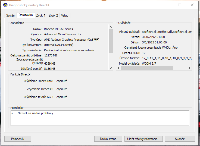Switch to the Systém tab
This screenshot has height=146, width=200.
(x=11, y=15)
